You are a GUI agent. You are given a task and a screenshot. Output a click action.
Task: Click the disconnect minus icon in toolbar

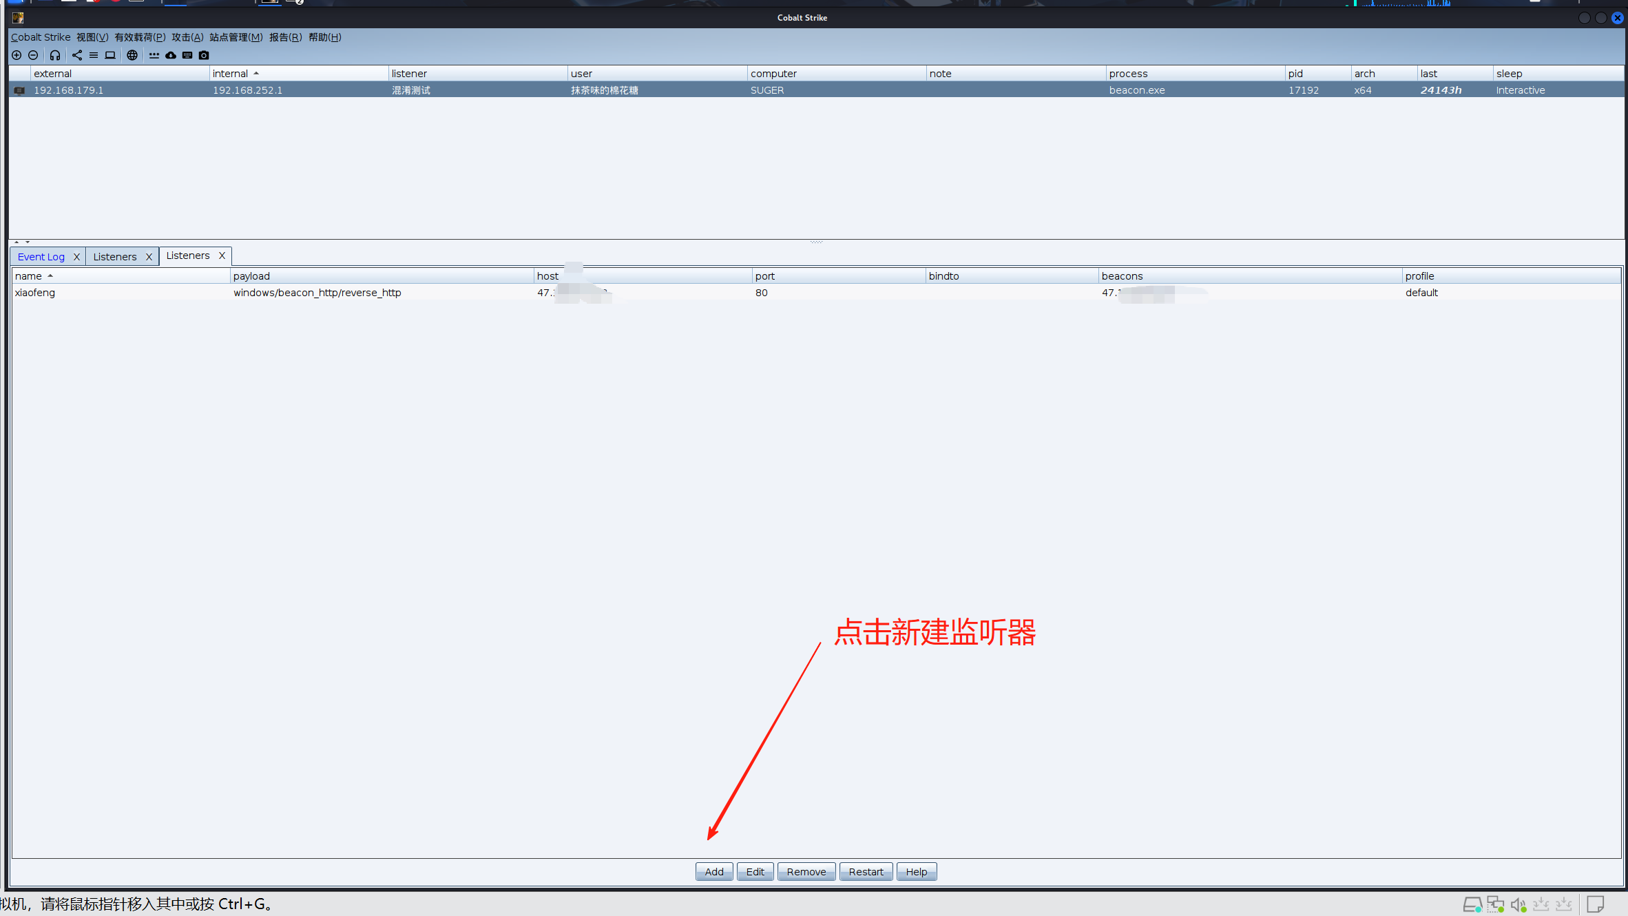pos(33,55)
